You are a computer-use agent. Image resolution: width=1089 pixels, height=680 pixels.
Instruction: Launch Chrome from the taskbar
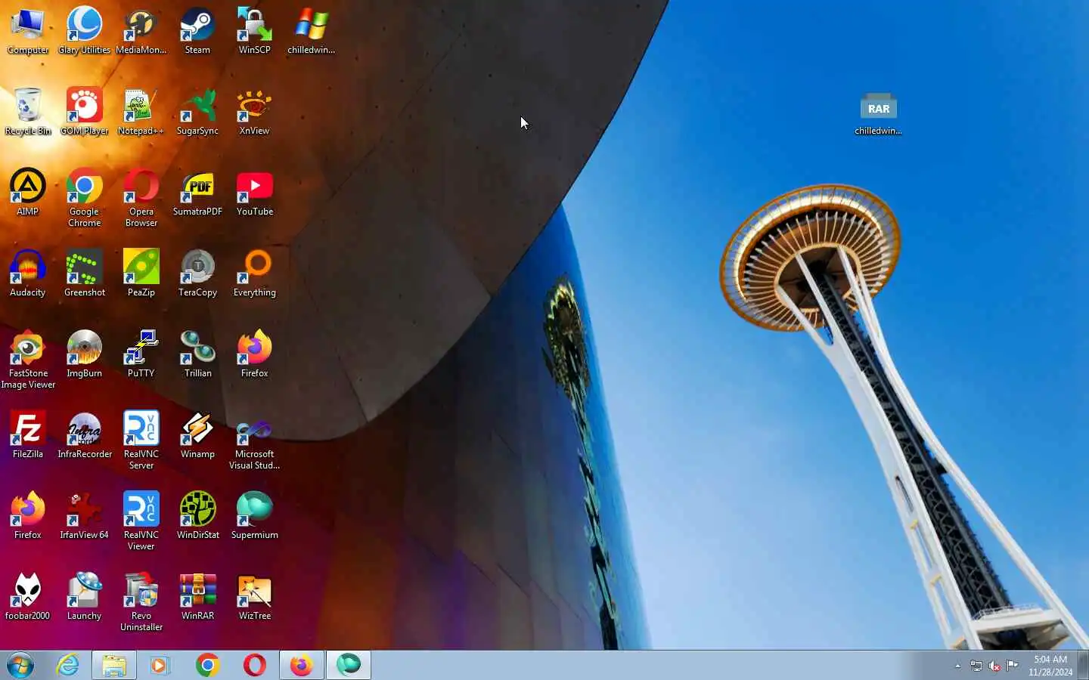pyautogui.click(x=207, y=666)
